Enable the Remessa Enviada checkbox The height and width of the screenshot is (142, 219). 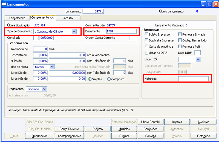pyautogui.click(x=180, y=34)
